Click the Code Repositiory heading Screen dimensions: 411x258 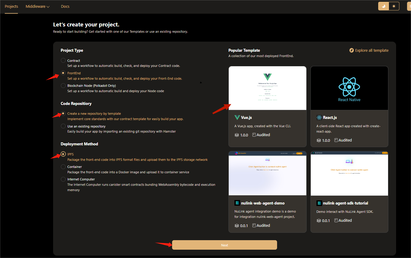pyautogui.click(x=76, y=103)
